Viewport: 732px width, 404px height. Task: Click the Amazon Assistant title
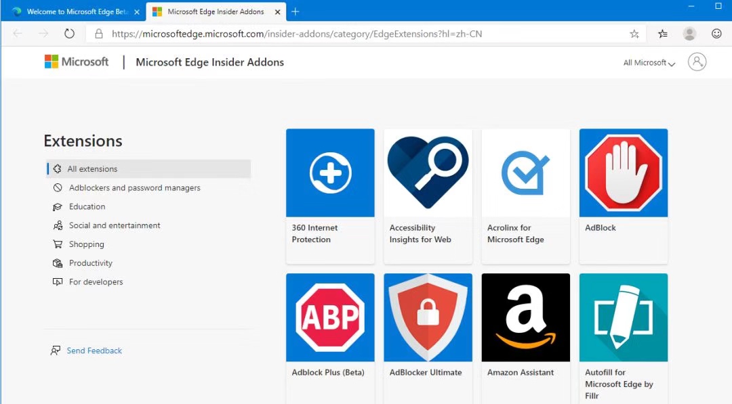(x=521, y=372)
